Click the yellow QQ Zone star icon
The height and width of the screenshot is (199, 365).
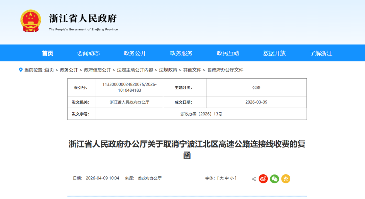pyautogui.click(x=286, y=179)
